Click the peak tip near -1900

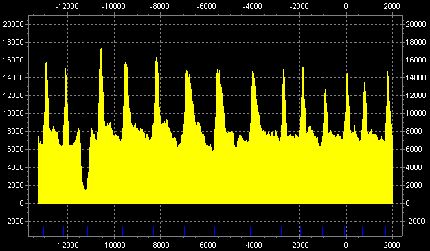(303, 68)
